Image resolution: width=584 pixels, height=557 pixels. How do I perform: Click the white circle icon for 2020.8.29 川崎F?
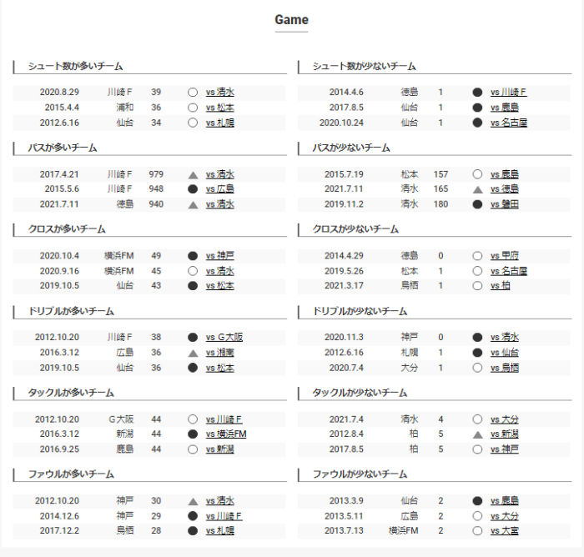coord(192,93)
